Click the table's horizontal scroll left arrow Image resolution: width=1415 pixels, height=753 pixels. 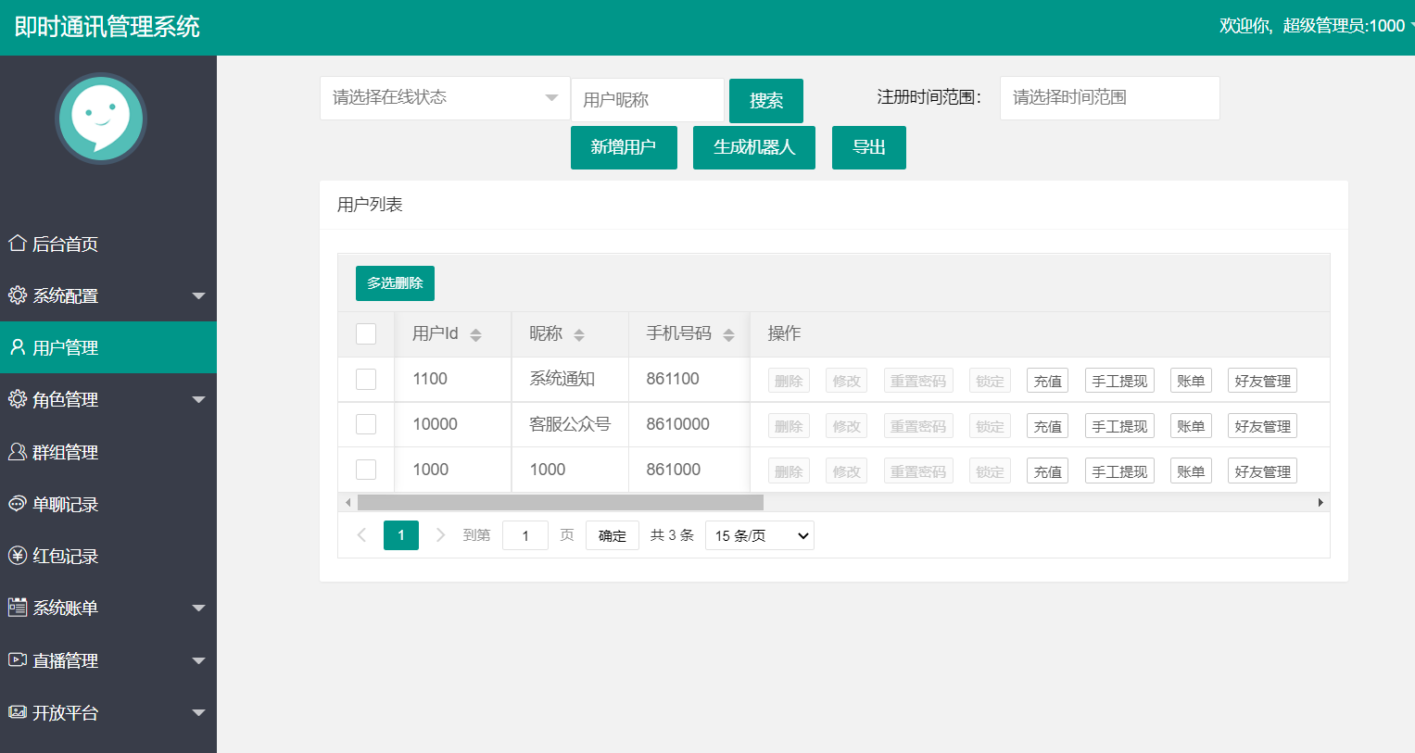347,502
